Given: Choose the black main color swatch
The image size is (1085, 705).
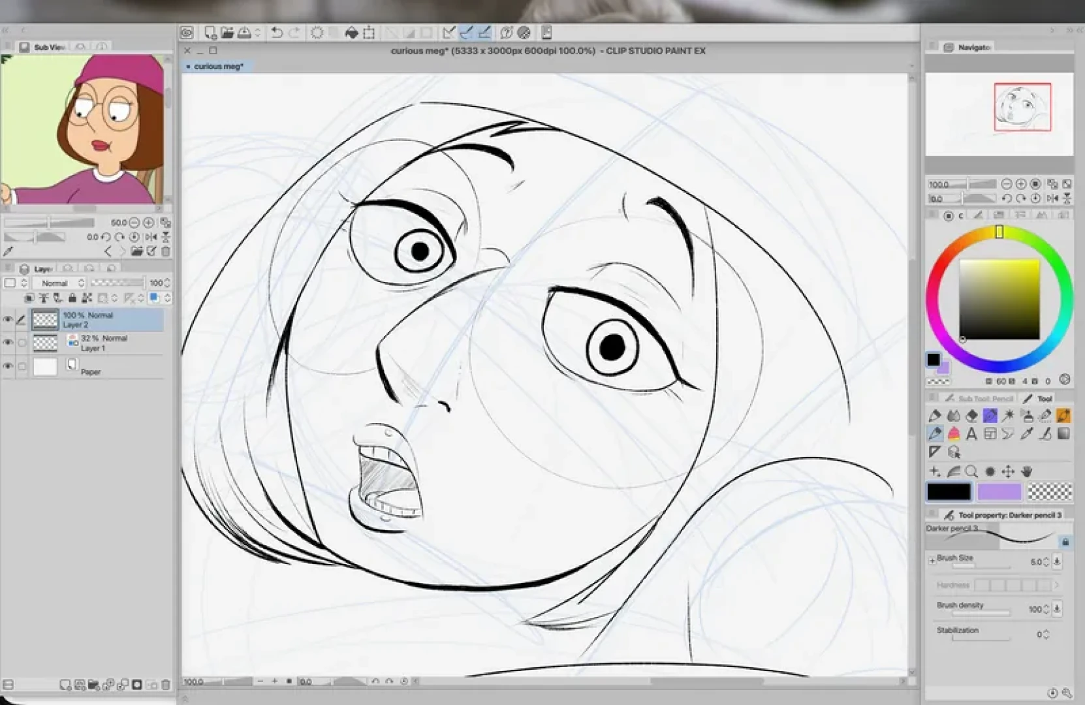Looking at the screenshot, I should pyautogui.click(x=949, y=491).
